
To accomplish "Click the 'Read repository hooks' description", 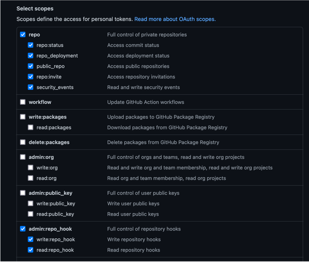I will 134,250.
